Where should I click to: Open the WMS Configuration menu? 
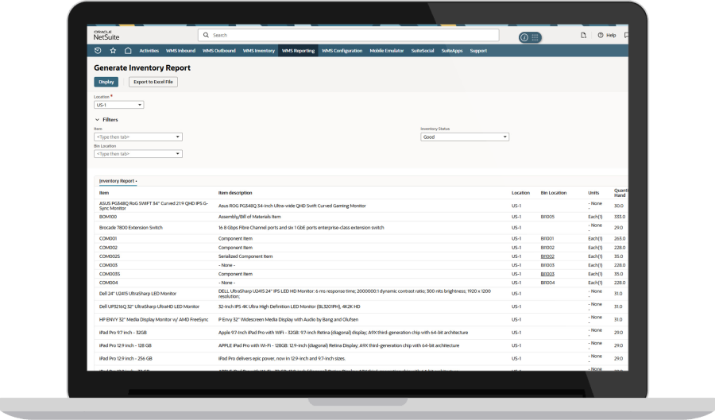[342, 51]
